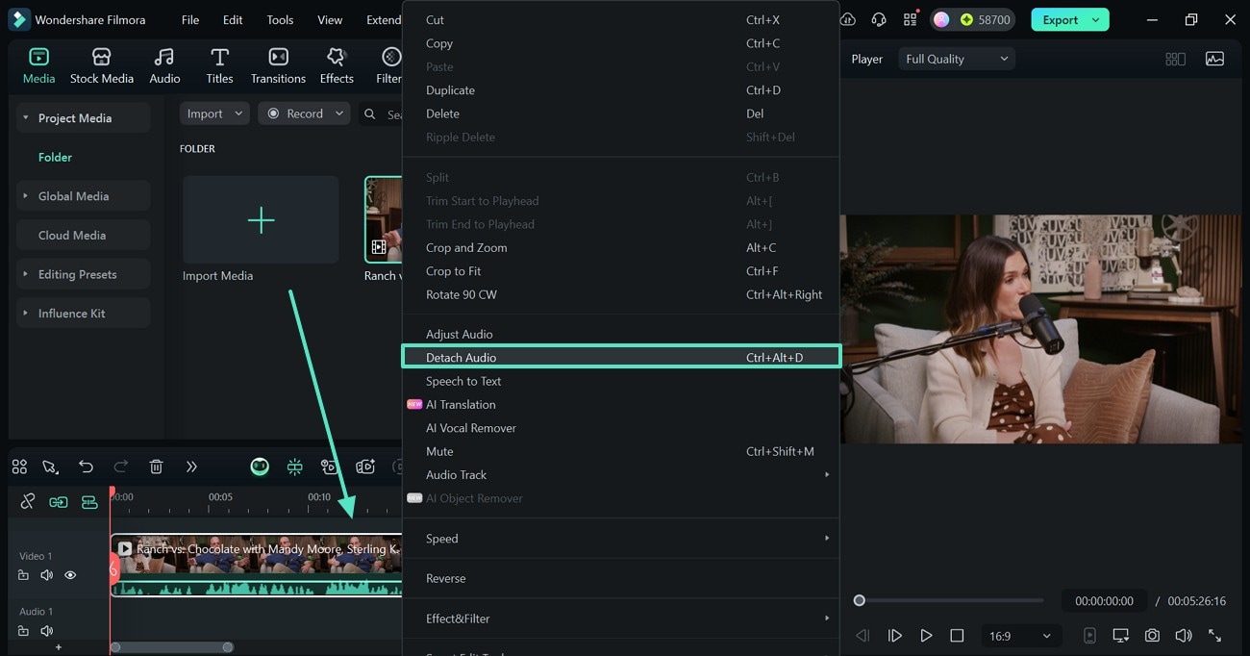The width and height of the screenshot is (1250, 656).
Task: Open the green AI assistant face icon
Action: [260, 467]
